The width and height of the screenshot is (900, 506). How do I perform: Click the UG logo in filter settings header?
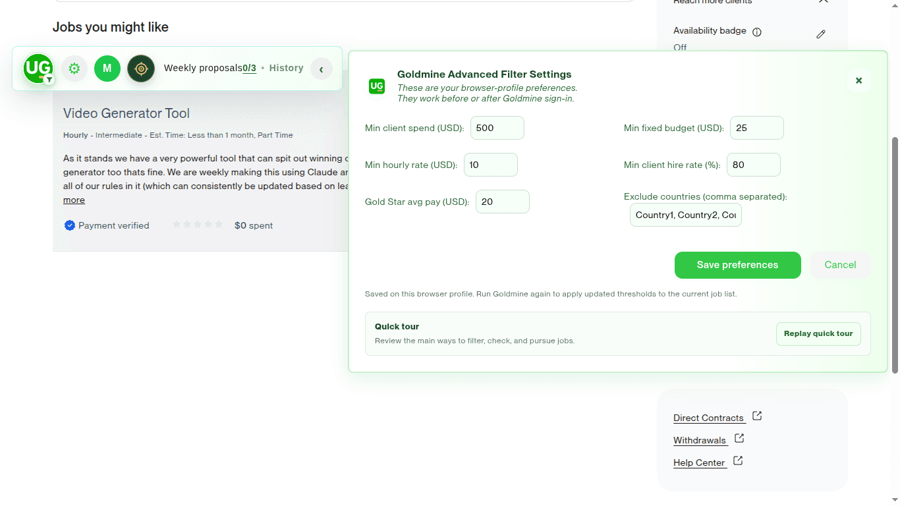coord(377,86)
